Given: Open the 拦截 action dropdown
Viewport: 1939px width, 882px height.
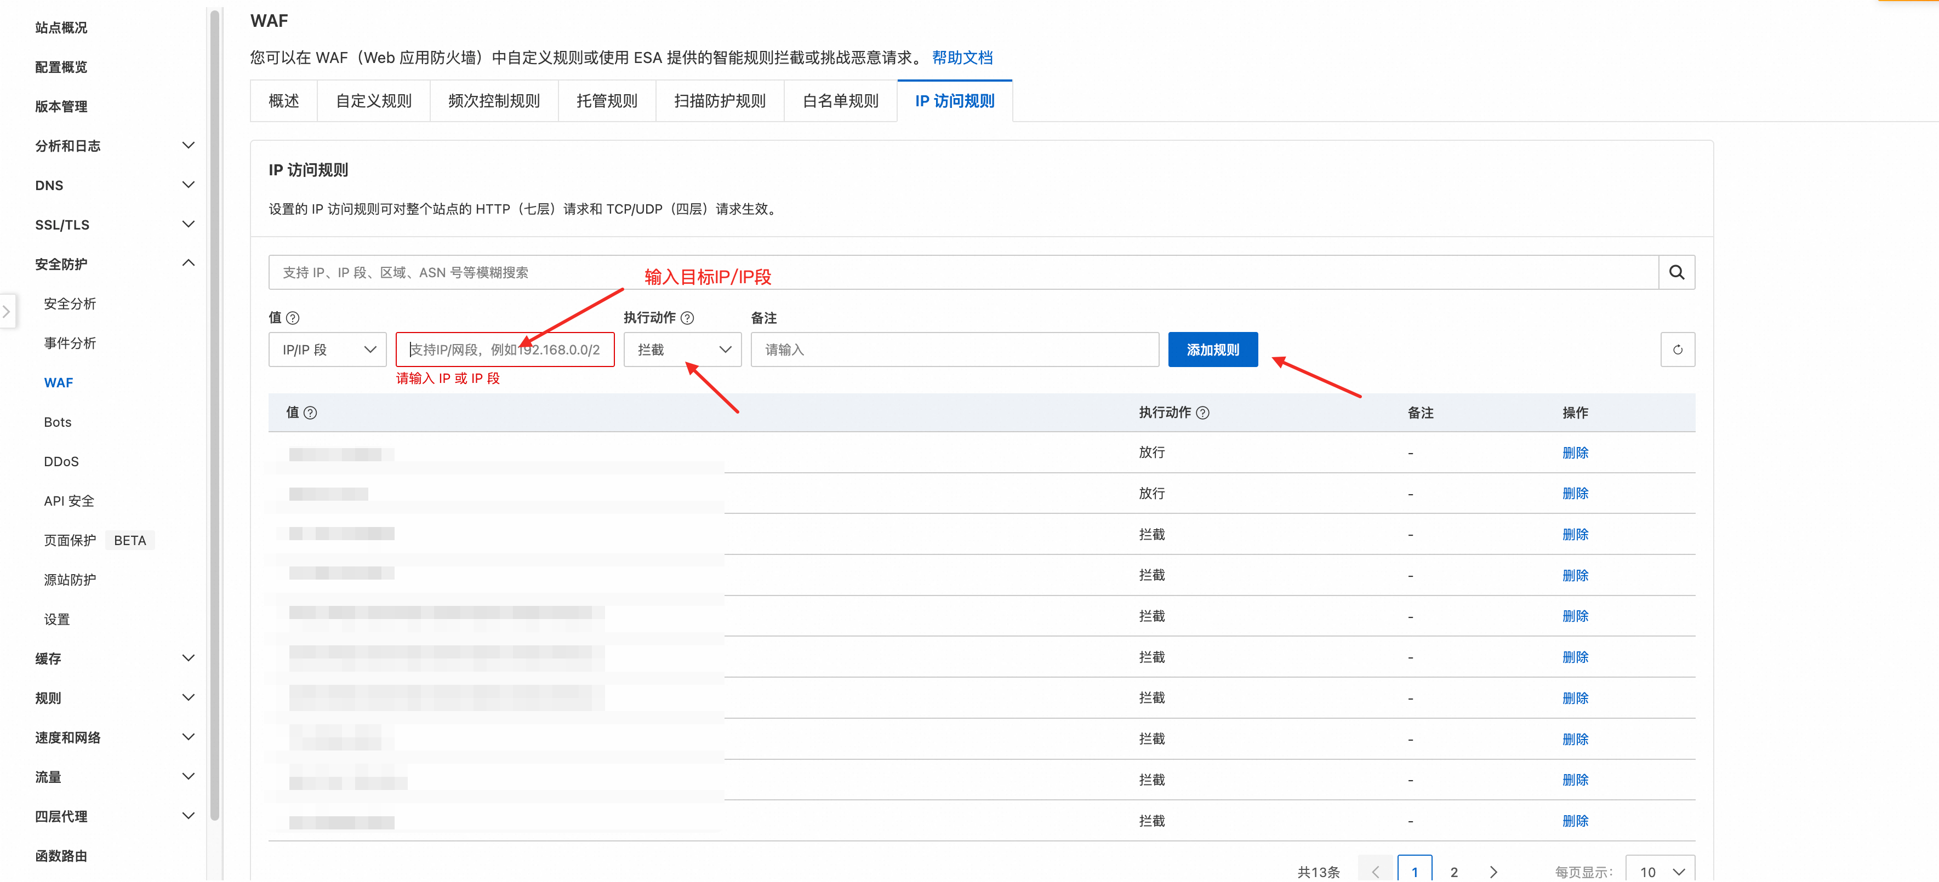Looking at the screenshot, I should (681, 350).
